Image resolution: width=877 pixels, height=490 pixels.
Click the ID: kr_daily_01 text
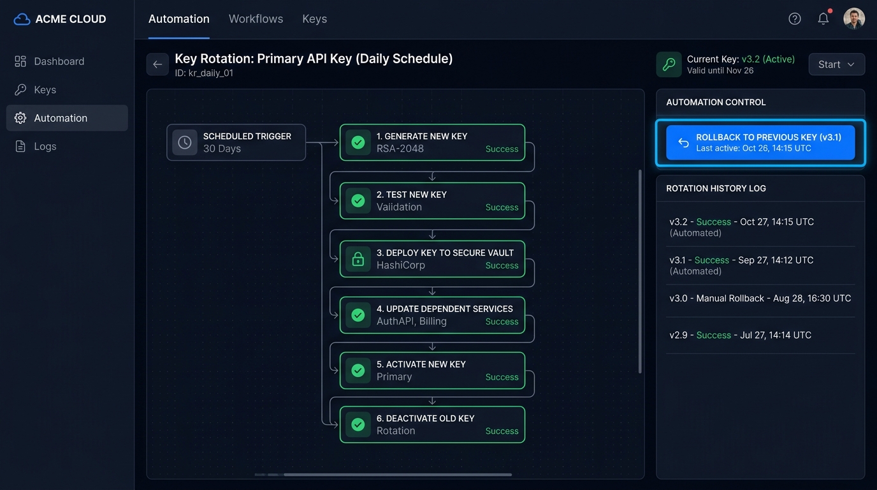(204, 73)
